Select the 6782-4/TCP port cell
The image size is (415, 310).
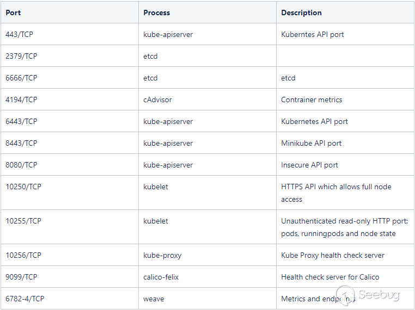click(x=25, y=299)
